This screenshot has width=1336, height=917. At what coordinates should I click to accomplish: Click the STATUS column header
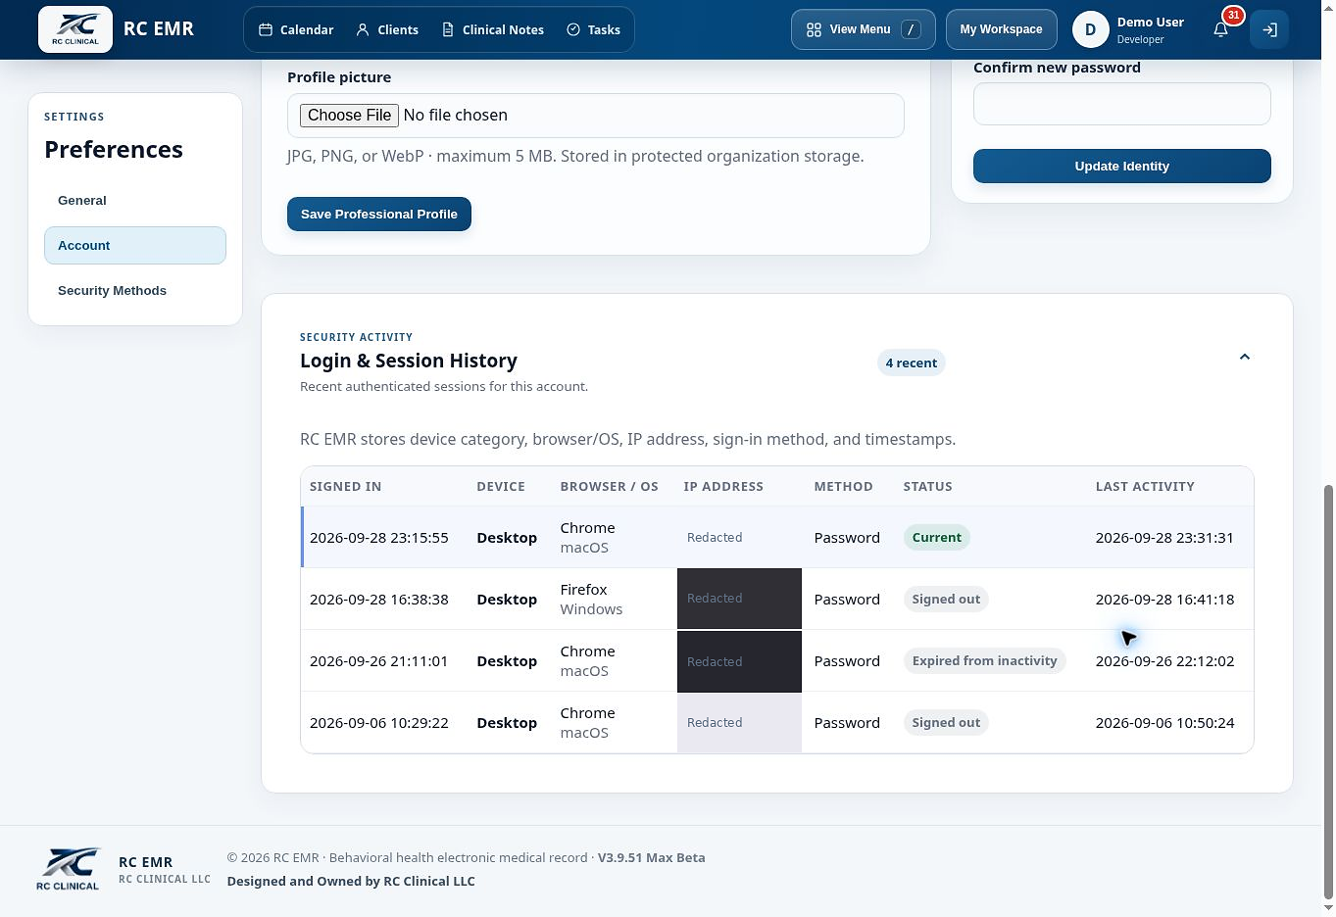click(927, 486)
